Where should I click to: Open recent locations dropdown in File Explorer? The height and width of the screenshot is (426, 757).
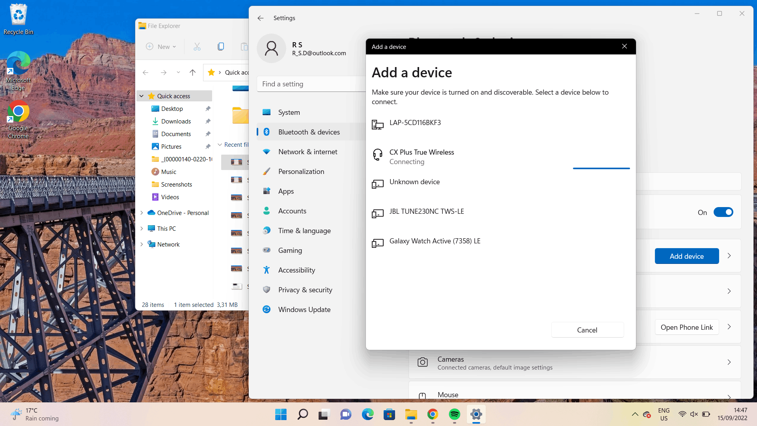click(x=178, y=73)
